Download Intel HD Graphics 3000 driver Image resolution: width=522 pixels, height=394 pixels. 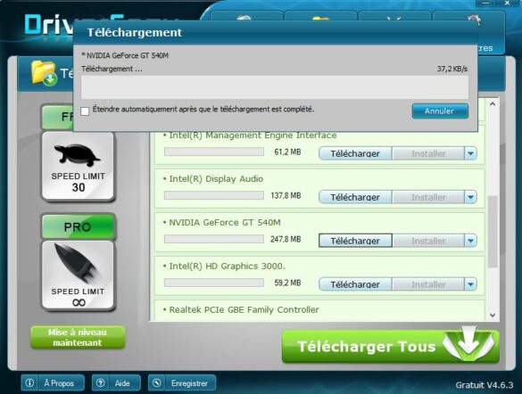(355, 284)
